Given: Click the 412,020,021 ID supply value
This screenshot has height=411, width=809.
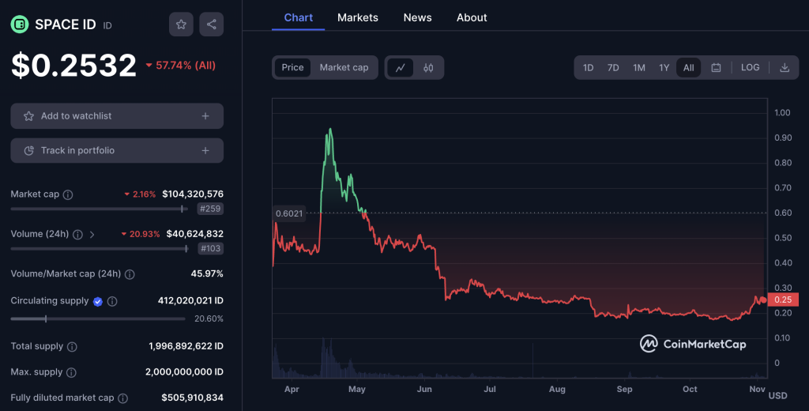Looking at the screenshot, I should [x=190, y=300].
